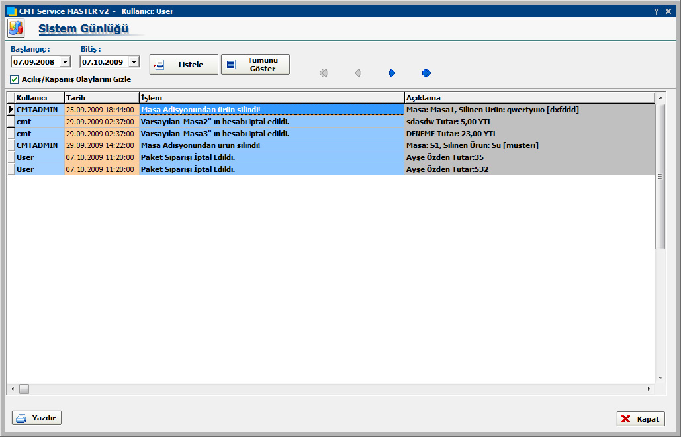This screenshot has width=681, height=437.
Task: Click the vertical scrollbar down arrow
Action: [x=660, y=378]
